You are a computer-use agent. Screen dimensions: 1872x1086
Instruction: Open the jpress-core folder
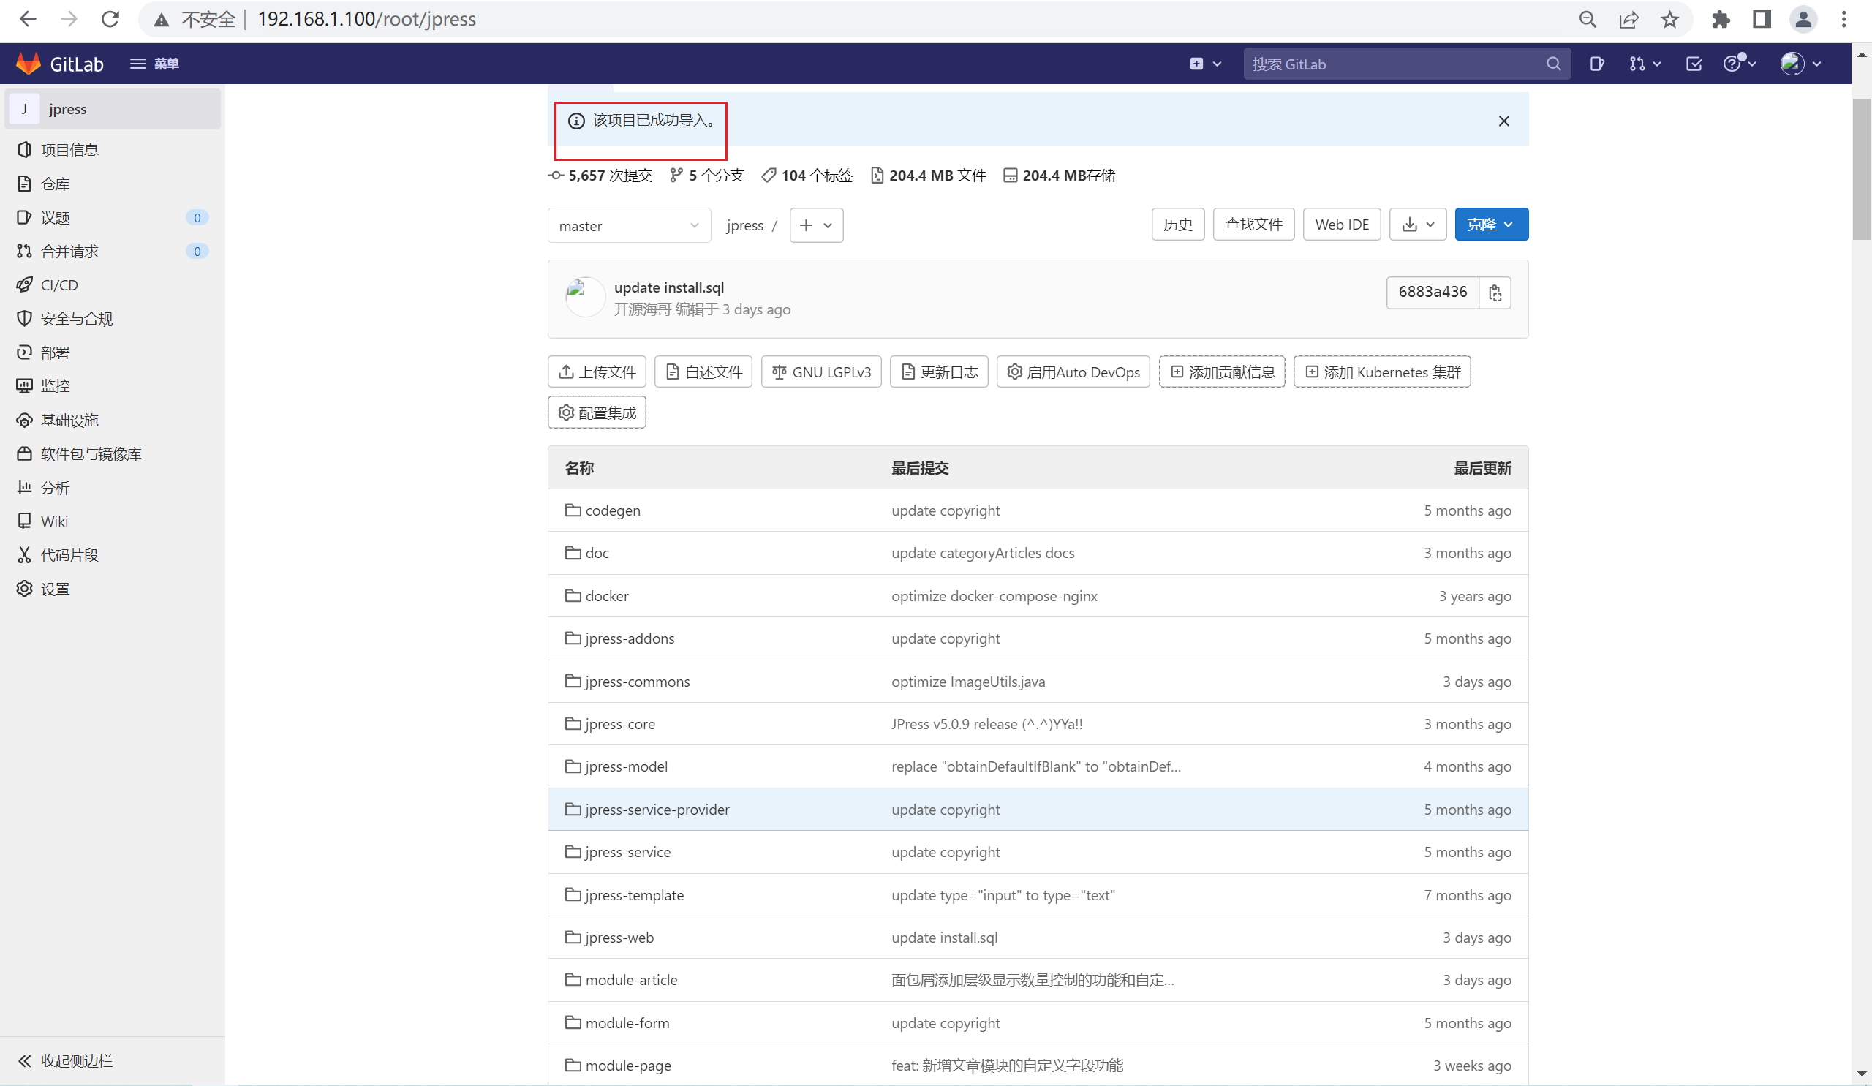pos(619,723)
